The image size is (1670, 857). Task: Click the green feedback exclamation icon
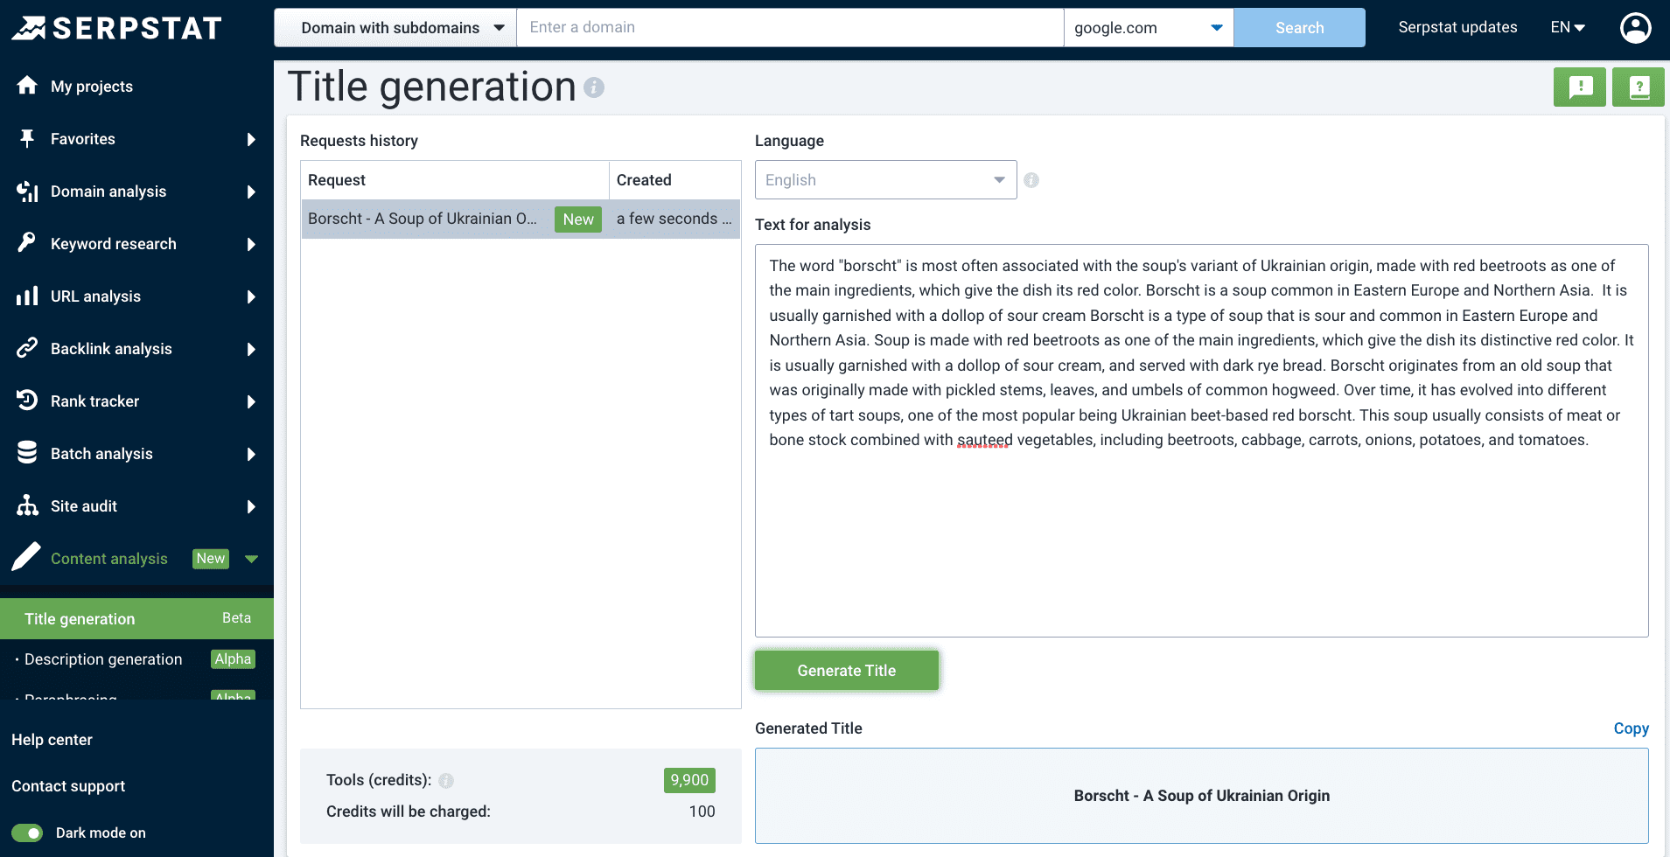(x=1580, y=87)
